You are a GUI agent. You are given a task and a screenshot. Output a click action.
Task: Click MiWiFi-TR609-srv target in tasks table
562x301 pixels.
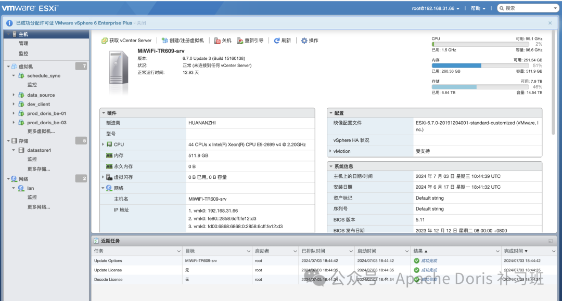pos(201,261)
